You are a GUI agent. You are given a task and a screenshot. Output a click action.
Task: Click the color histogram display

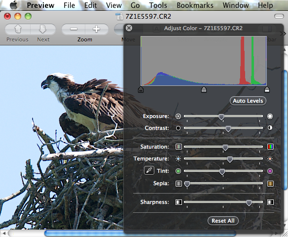coord(204,61)
